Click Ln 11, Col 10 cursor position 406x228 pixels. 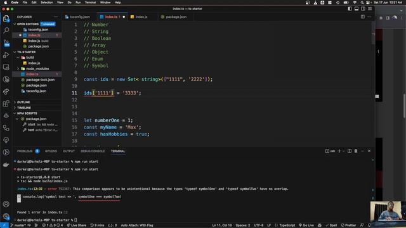(222, 225)
